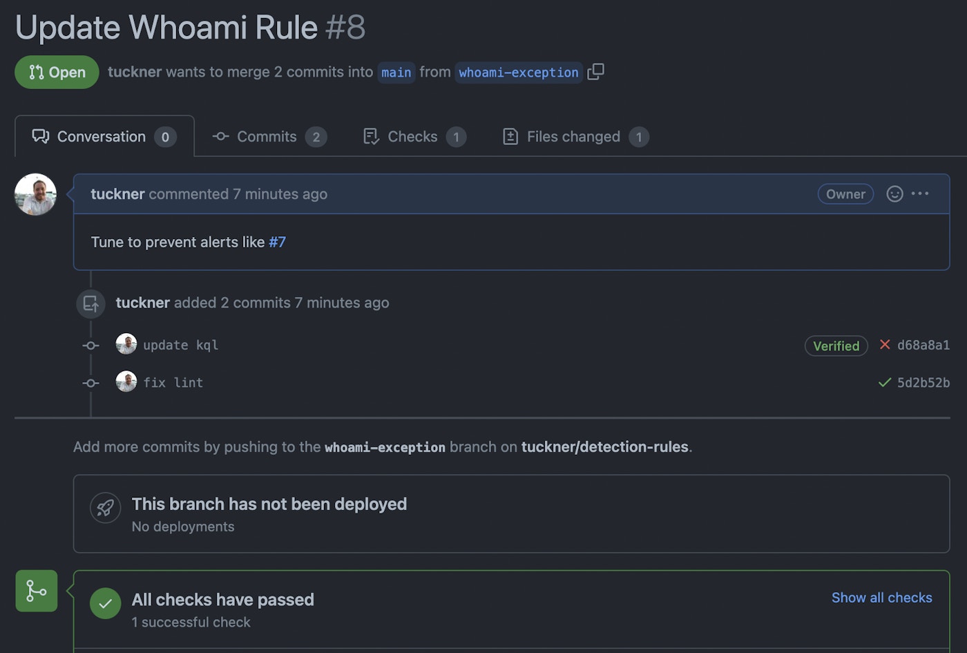Click the green all-checks-passed circle icon
Viewport: 967px width, 653px height.
(x=105, y=604)
